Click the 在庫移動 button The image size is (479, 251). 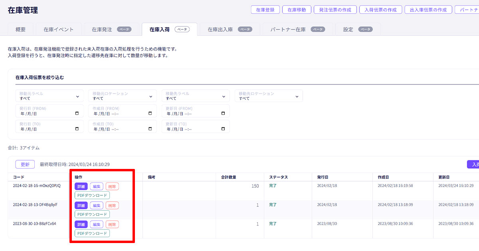pyautogui.click(x=297, y=10)
